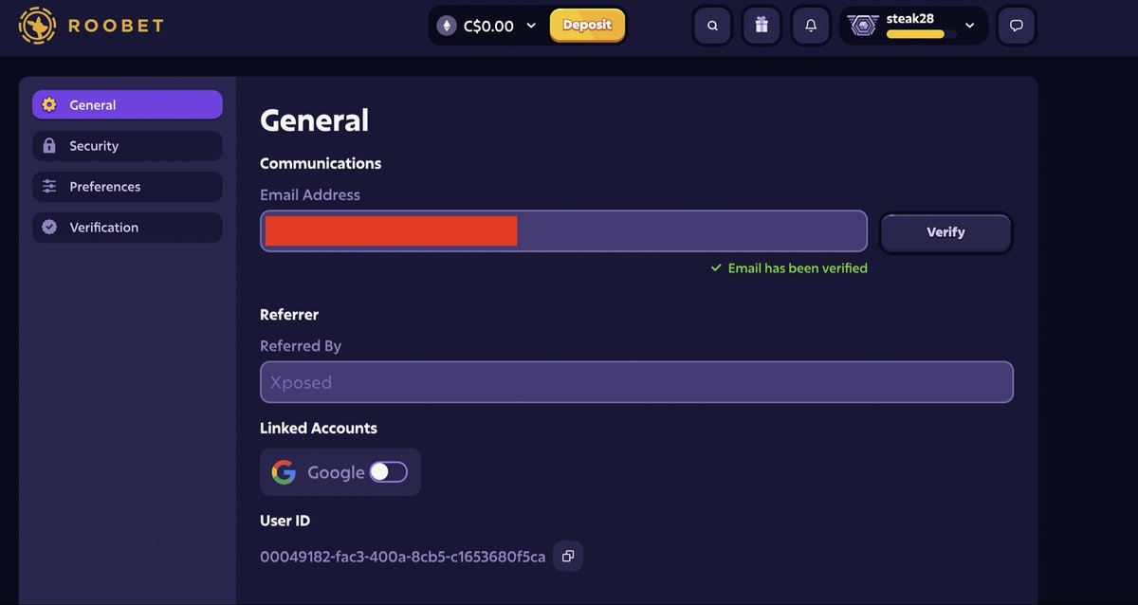Click the steak28 level progress bar
This screenshot has width=1138, height=605.
921,34
